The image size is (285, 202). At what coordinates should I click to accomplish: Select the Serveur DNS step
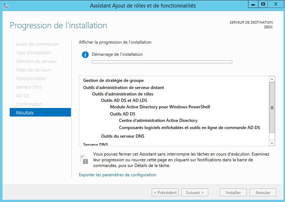(29, 87)
